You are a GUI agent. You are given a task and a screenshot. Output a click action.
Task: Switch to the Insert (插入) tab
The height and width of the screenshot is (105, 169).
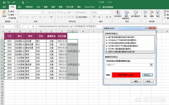point(20,7)
